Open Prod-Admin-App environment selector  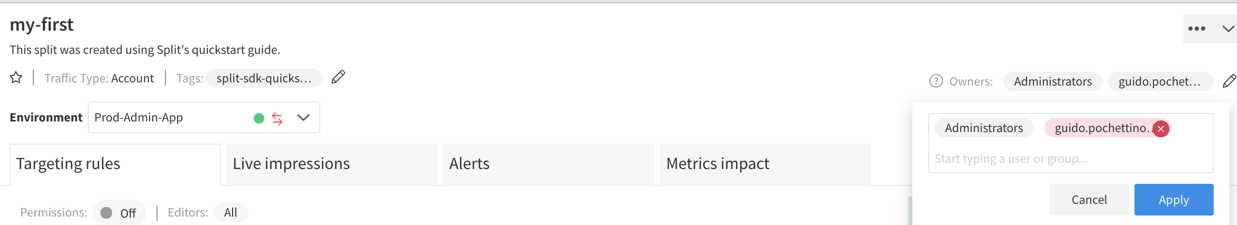204,117
